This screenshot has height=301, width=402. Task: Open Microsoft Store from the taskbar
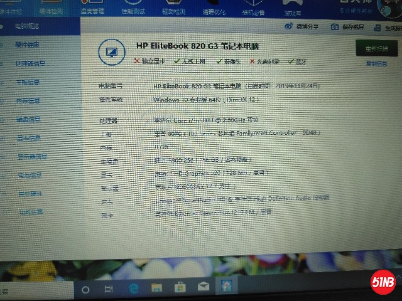pos(180,287)
